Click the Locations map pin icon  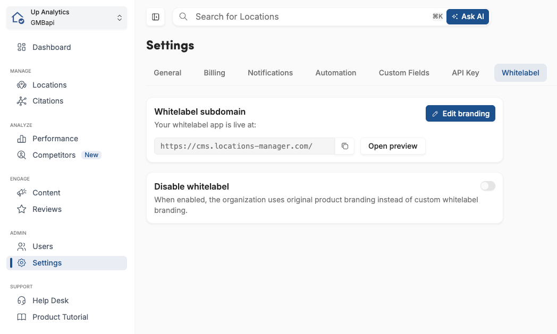pyautogui.click(x=22, y=85)
